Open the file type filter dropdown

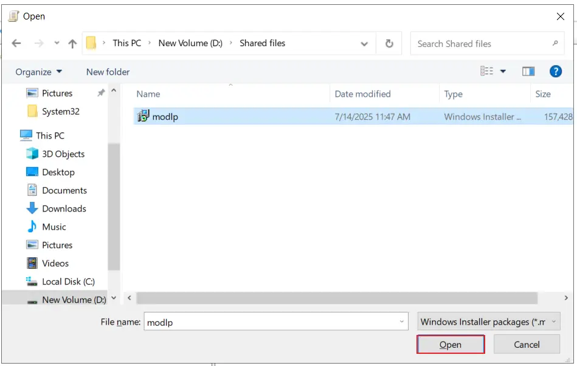(x=488, y=322)
